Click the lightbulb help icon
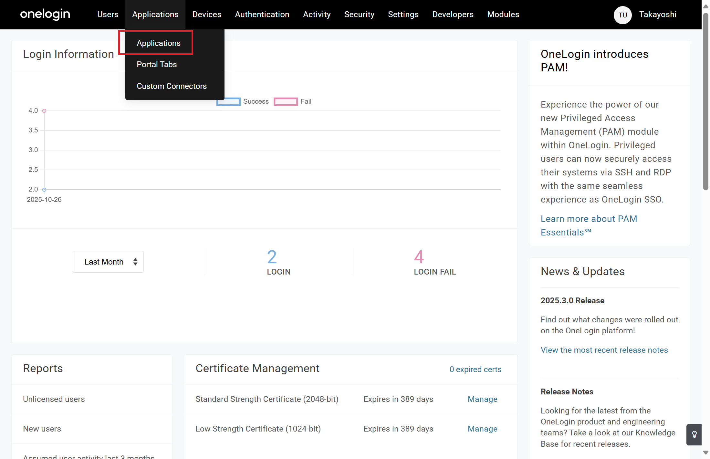Image resolution: width=710 pixels, height=459 pixels. pyautogui.click(x=694, y=434)
